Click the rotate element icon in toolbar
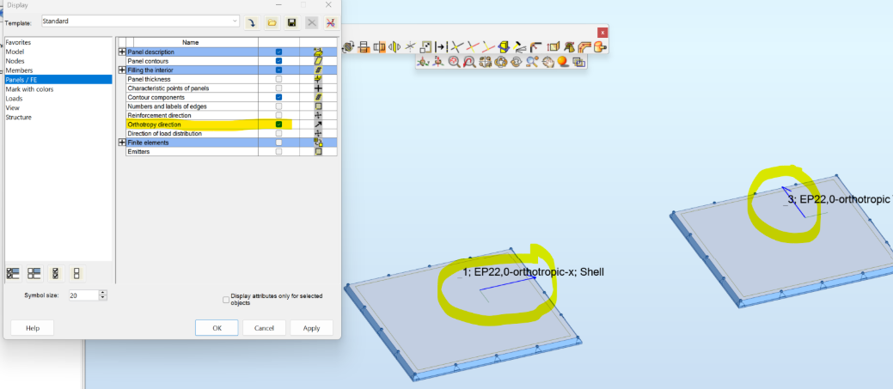The height and width of the screenshot is (389, 893). pos(347,46)
